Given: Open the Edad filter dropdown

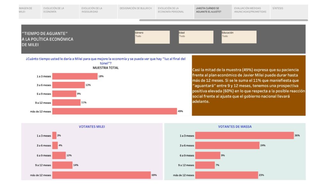Looking at the screenshot, I should [196, 37].
